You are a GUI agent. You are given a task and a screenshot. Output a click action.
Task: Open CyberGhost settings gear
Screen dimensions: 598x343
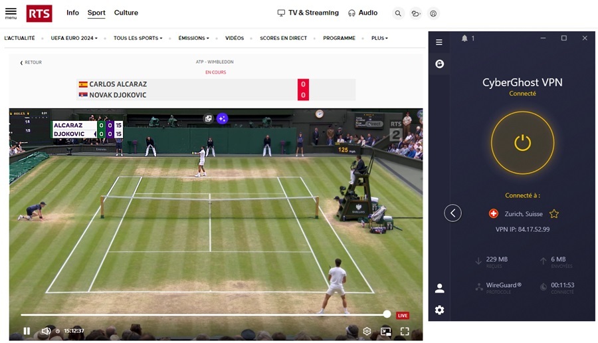439,310
